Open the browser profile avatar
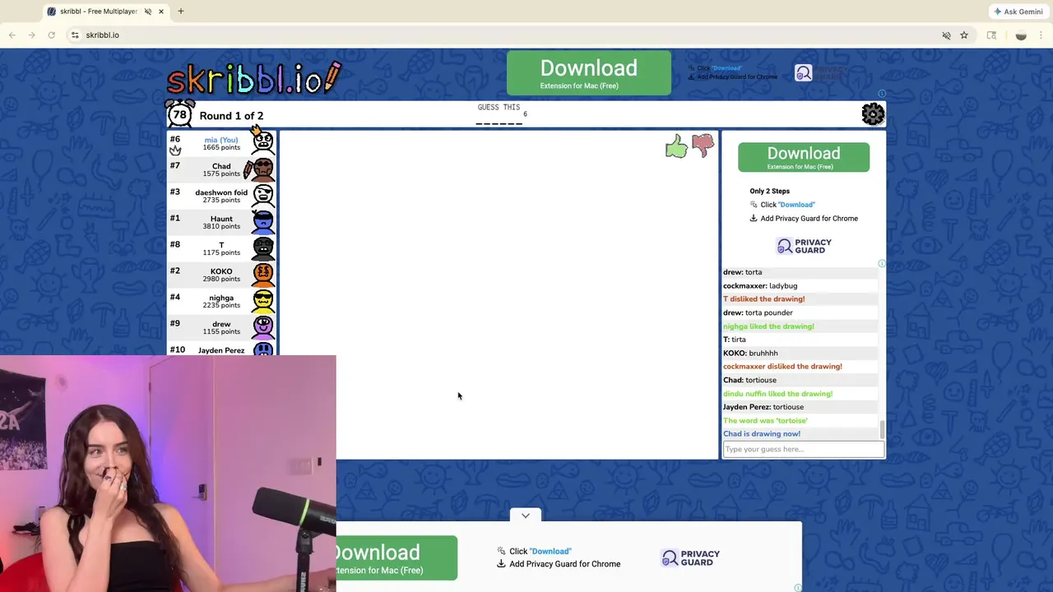Viewport: 1053px width, 592px height. tap(1021, 35)
